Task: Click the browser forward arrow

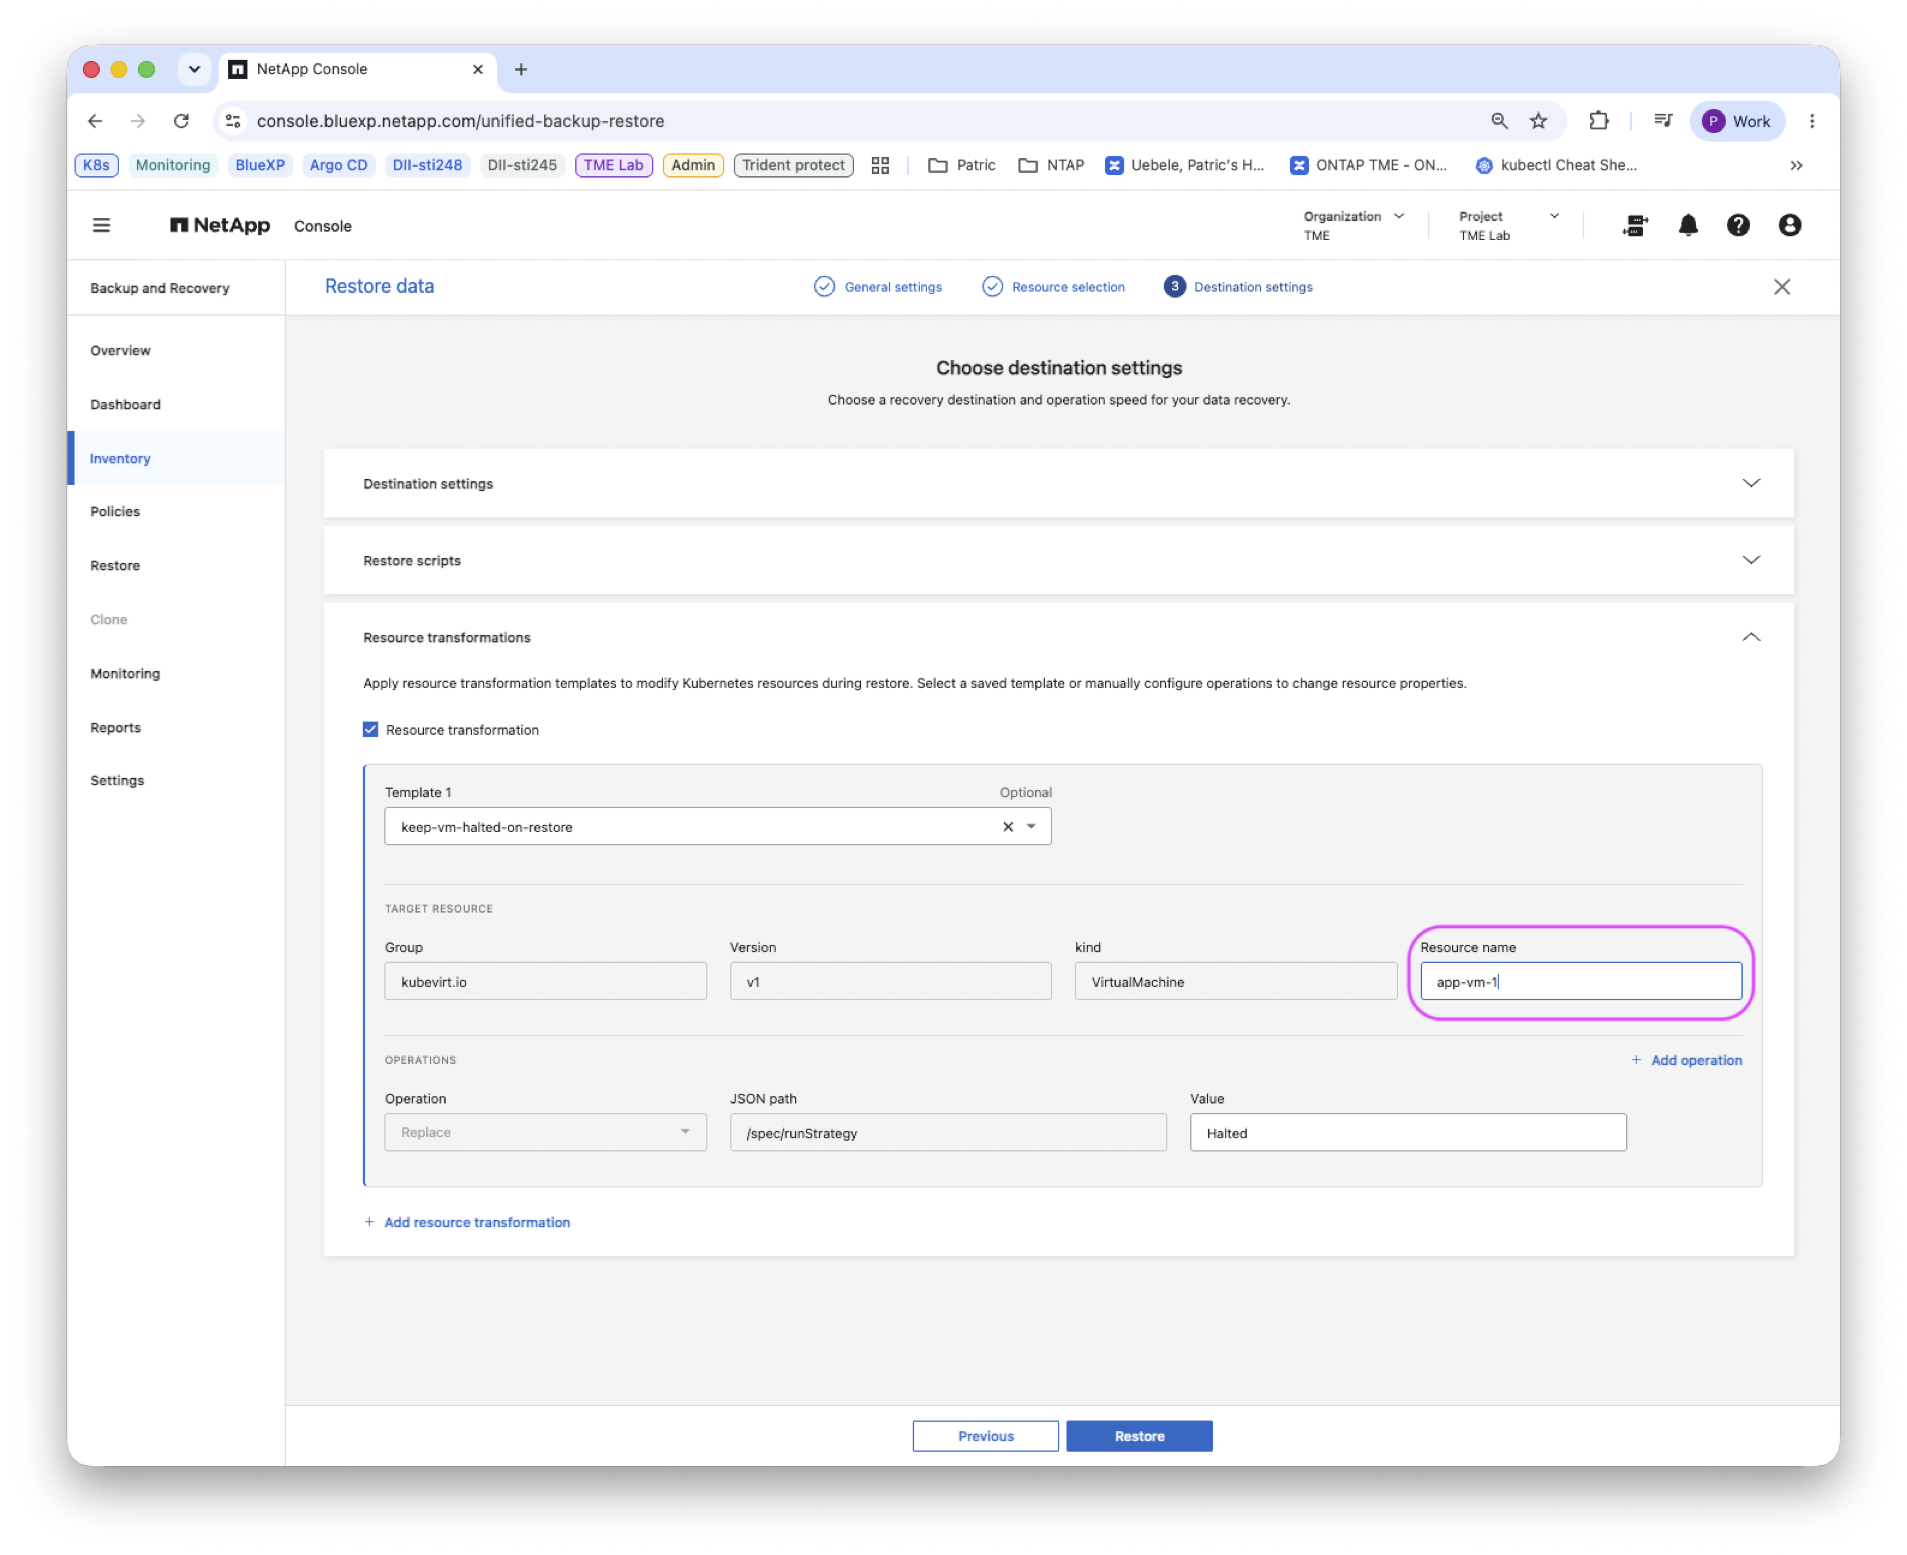Action: pyautogui.click(x=138, y=121)
